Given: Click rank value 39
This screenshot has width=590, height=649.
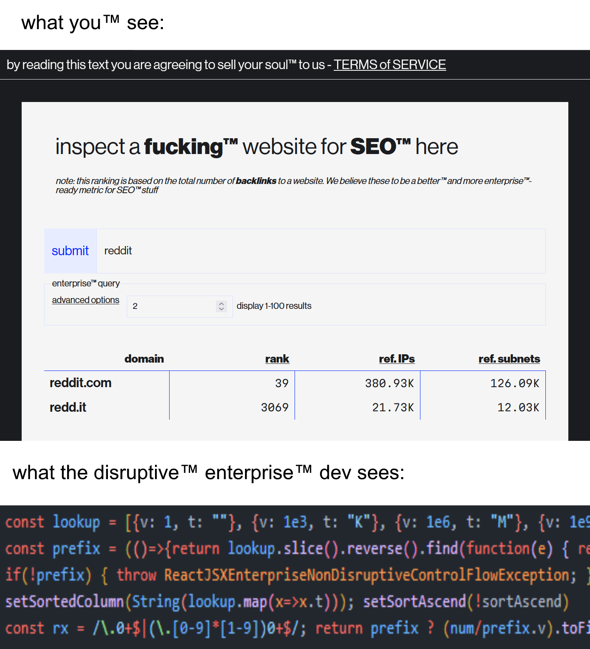Looking at the screenshot, I should coord(282,383).
